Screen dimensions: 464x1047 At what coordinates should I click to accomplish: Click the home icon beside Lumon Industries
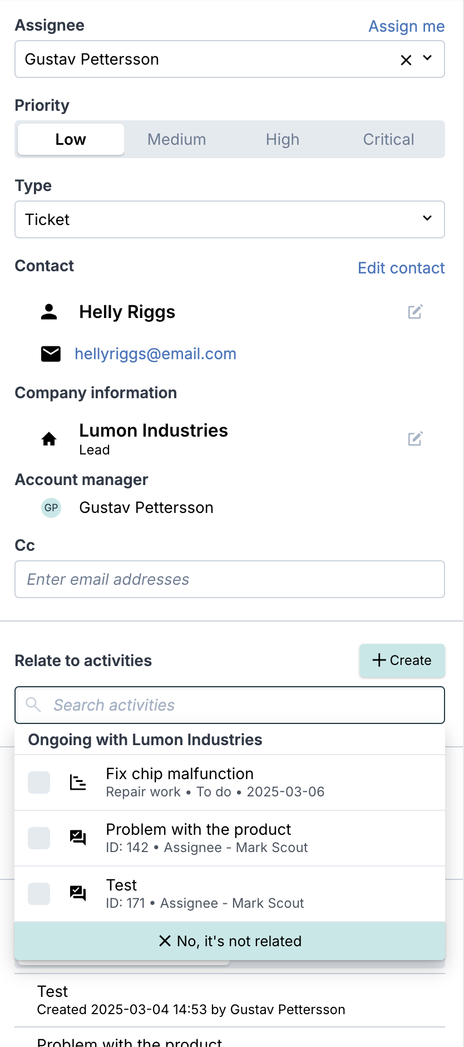tap(49, 439)
